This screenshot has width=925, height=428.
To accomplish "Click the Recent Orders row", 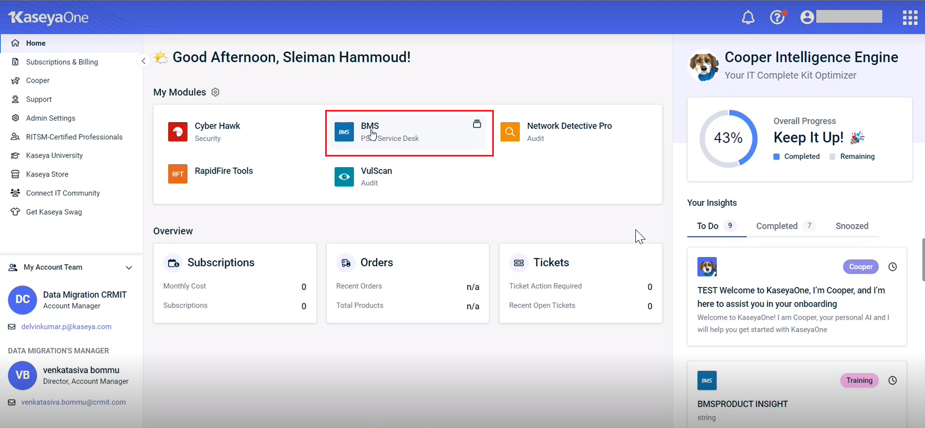I will 408,286.
